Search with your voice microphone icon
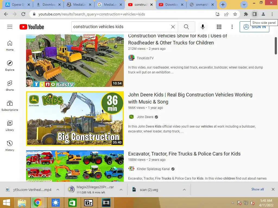This screenshot has height=208, width=278. point(203,27)
